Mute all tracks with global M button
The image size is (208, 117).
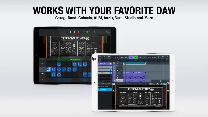118,63
